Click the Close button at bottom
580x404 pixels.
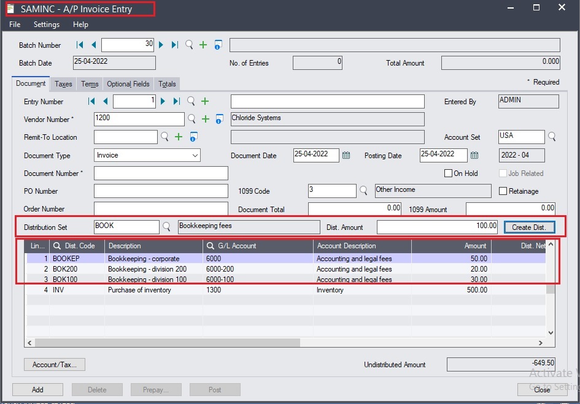click(542, 389)
